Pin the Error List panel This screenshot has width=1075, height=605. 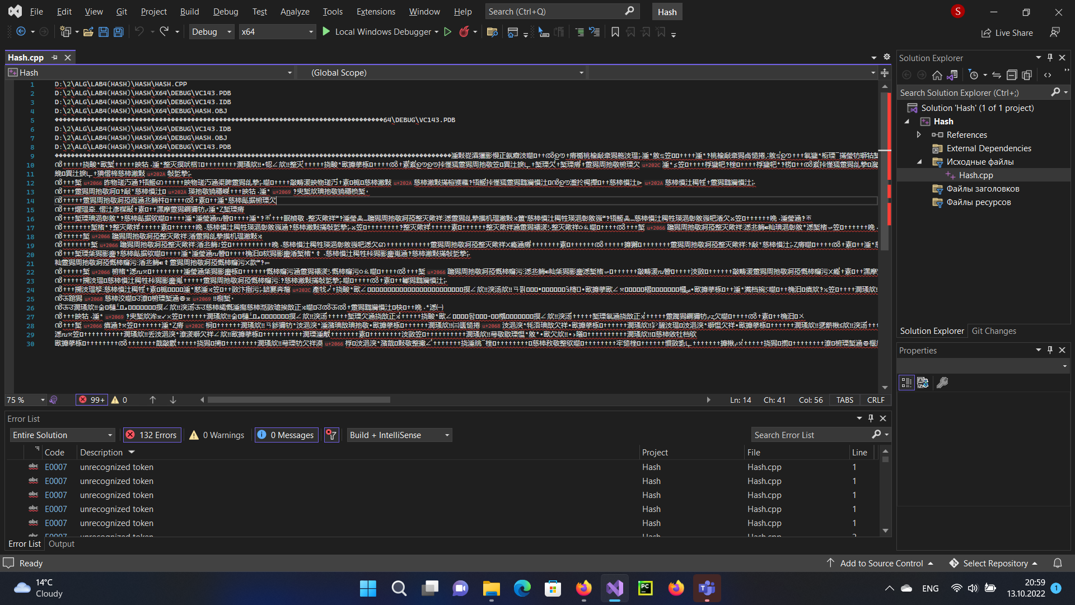click(871, 418)
